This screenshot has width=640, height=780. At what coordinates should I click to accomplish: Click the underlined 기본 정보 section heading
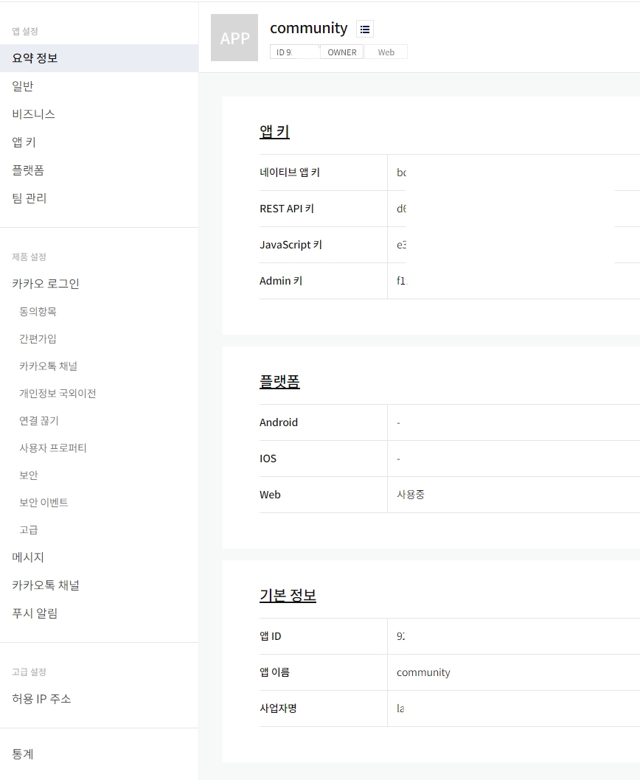click(x=288, y=596)
